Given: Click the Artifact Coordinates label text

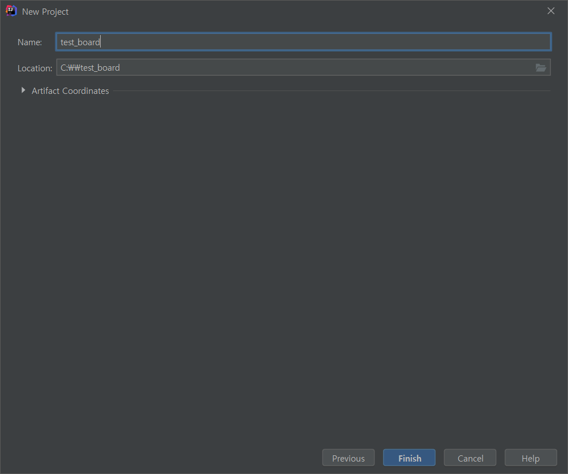Looking at the screenshot, I should pyautogui.click(x=70, y=91).
